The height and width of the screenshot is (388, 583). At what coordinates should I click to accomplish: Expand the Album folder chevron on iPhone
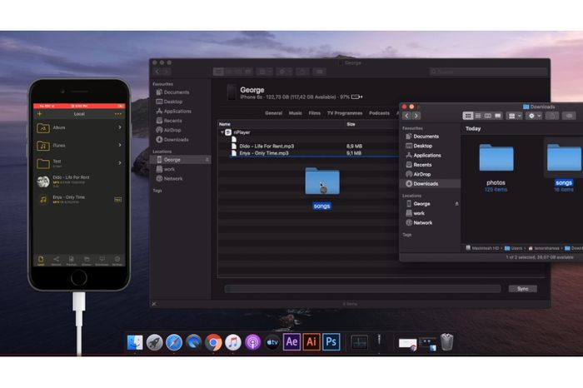[120, 127]
